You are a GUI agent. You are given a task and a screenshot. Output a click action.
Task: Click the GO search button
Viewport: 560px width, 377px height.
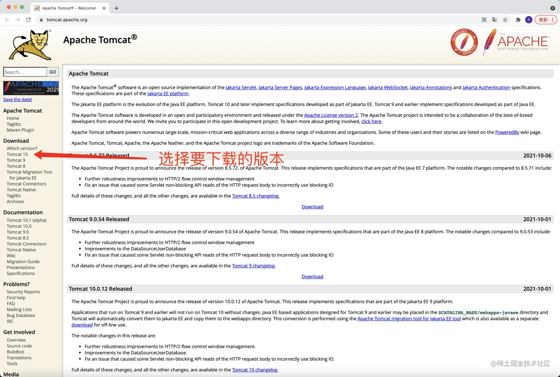[x=53, y=72]
